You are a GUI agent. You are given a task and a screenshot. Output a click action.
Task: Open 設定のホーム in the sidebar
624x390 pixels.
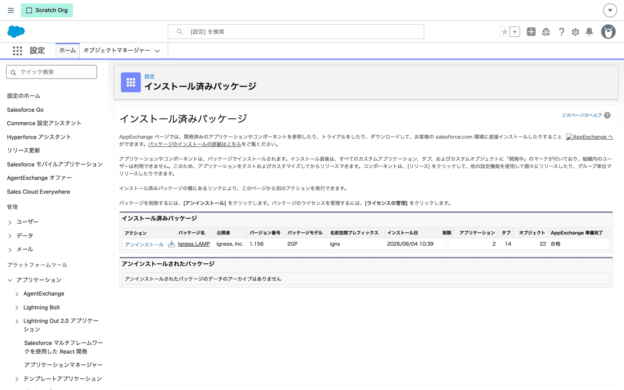(x=23, y=96)
